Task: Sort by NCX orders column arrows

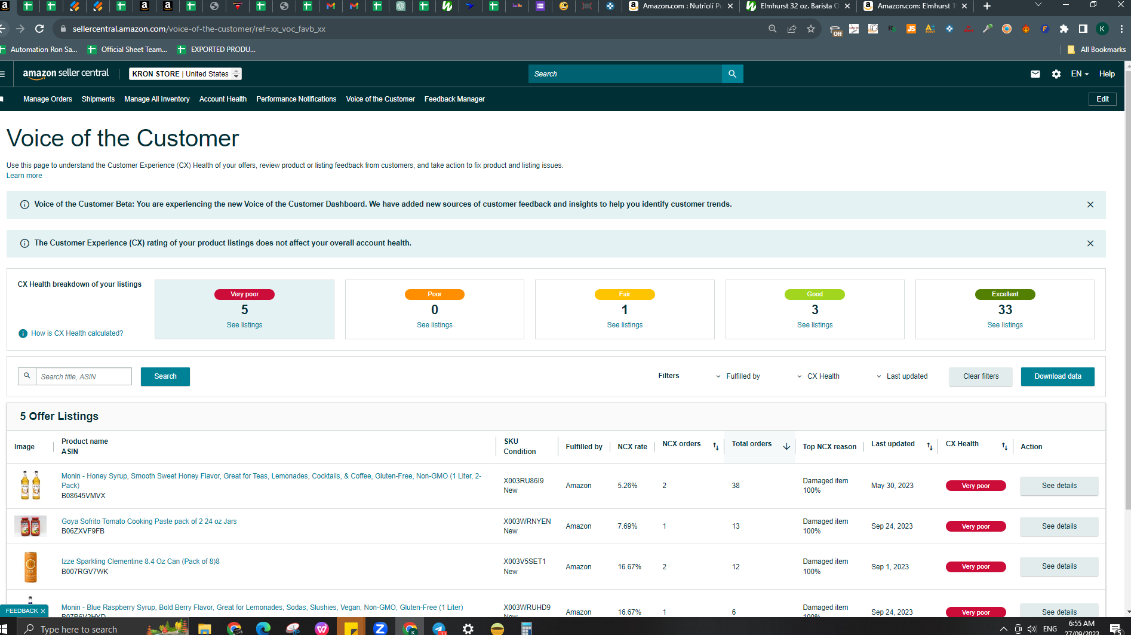Action: (x=716, y=446)
